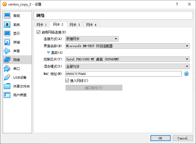Open the USB设备 settings icon
Image resolution: width=196 pixels, height=144 pixels.
pyautogui.click(x=7, y=77)
